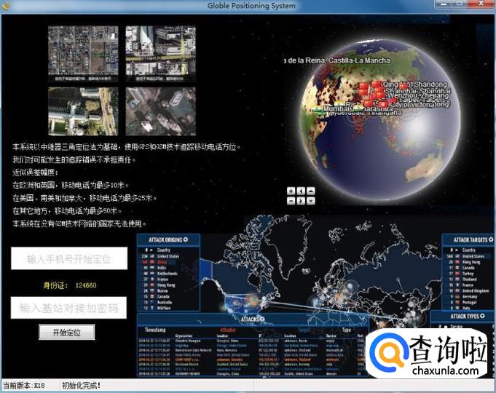Click orange highlighted attack log row

(253, 360)
